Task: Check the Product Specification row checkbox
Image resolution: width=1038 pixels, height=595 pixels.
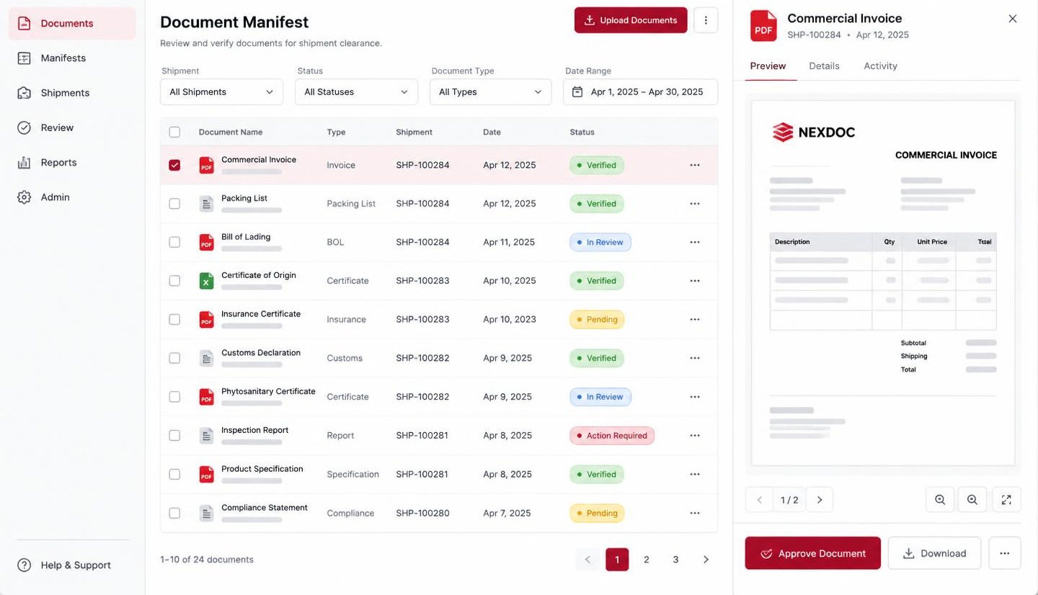Action: pos(174,474)
